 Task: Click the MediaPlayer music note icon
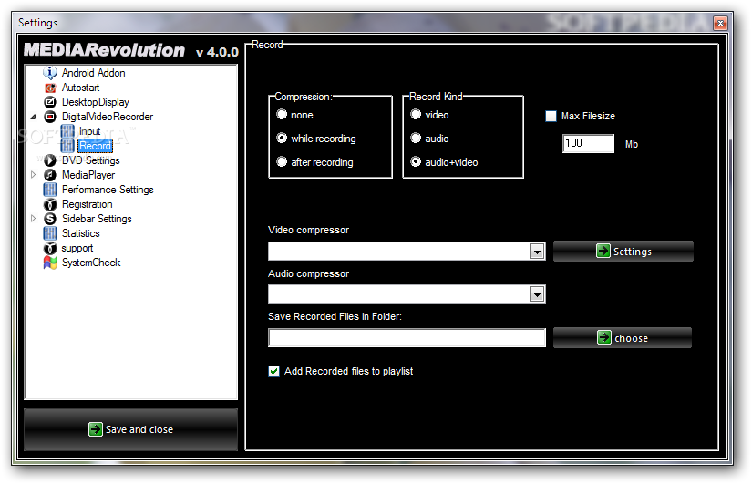[x=50, y=175]
